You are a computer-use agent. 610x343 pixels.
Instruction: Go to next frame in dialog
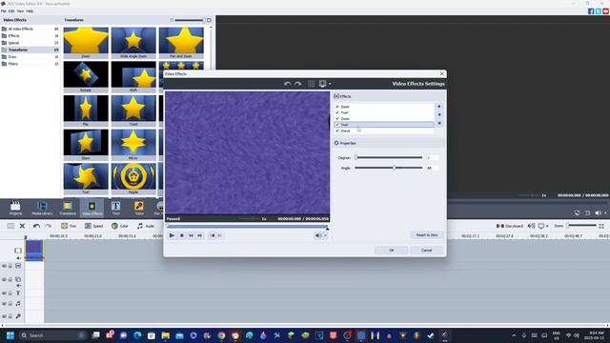pos(199,235)
